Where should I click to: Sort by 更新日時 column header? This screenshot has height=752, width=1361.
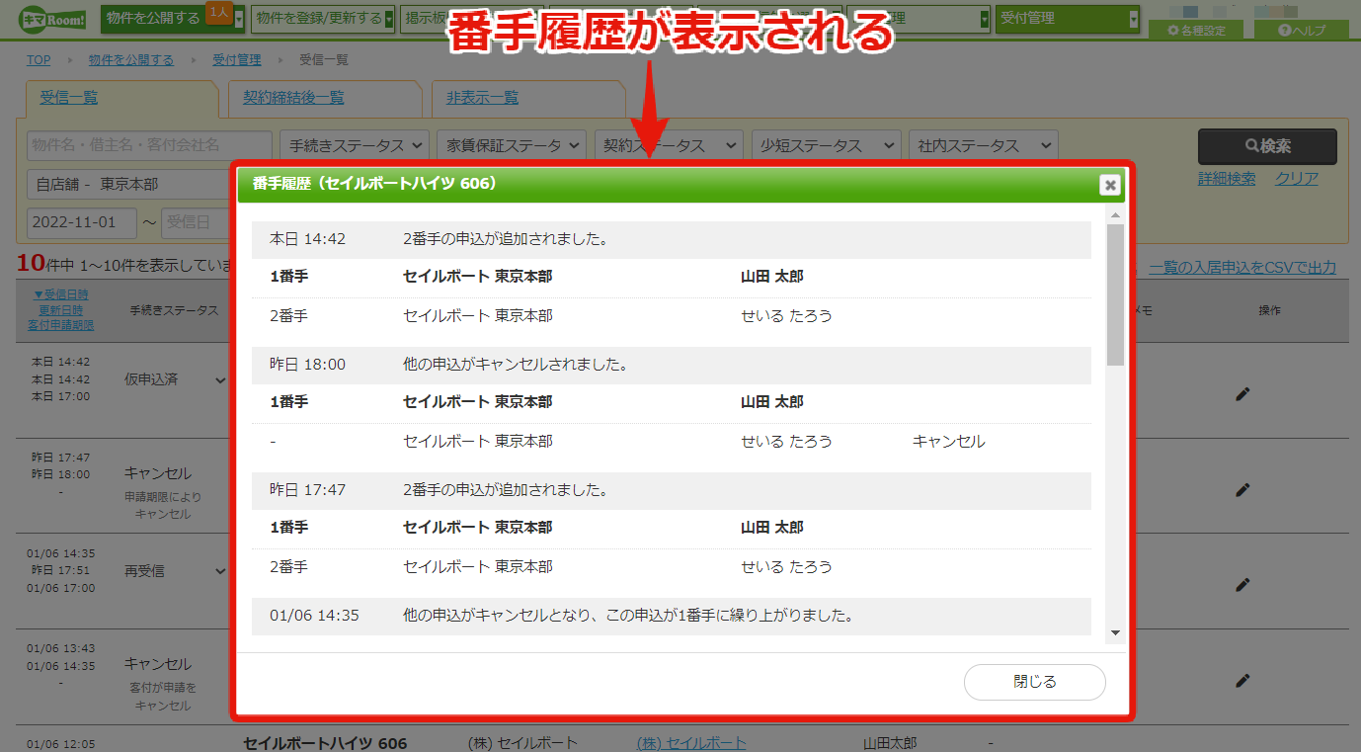[x=60, y=310]
